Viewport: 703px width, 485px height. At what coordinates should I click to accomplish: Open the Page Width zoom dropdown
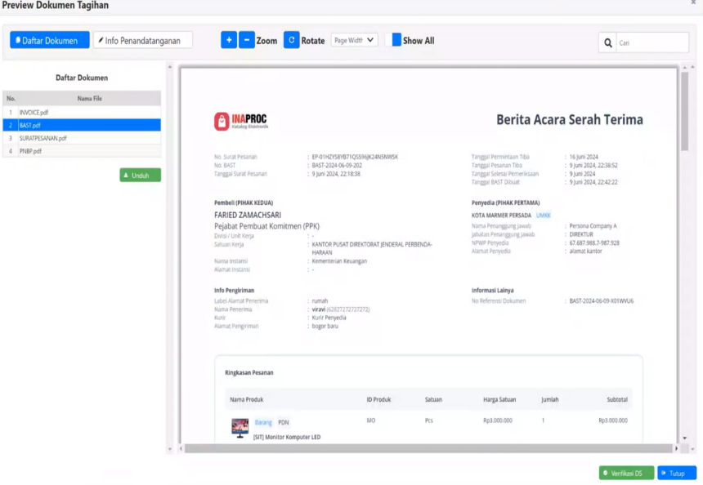click(354, 40)
